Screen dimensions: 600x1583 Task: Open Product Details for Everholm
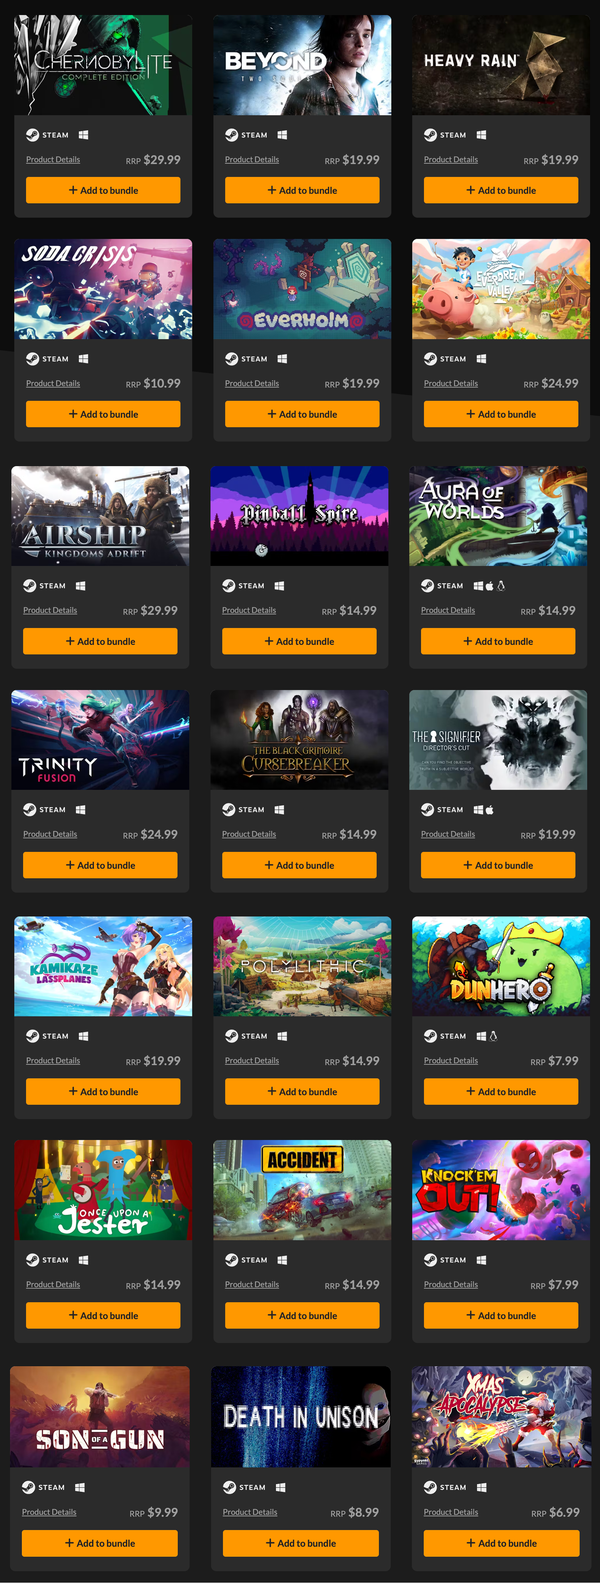point(252,384)
